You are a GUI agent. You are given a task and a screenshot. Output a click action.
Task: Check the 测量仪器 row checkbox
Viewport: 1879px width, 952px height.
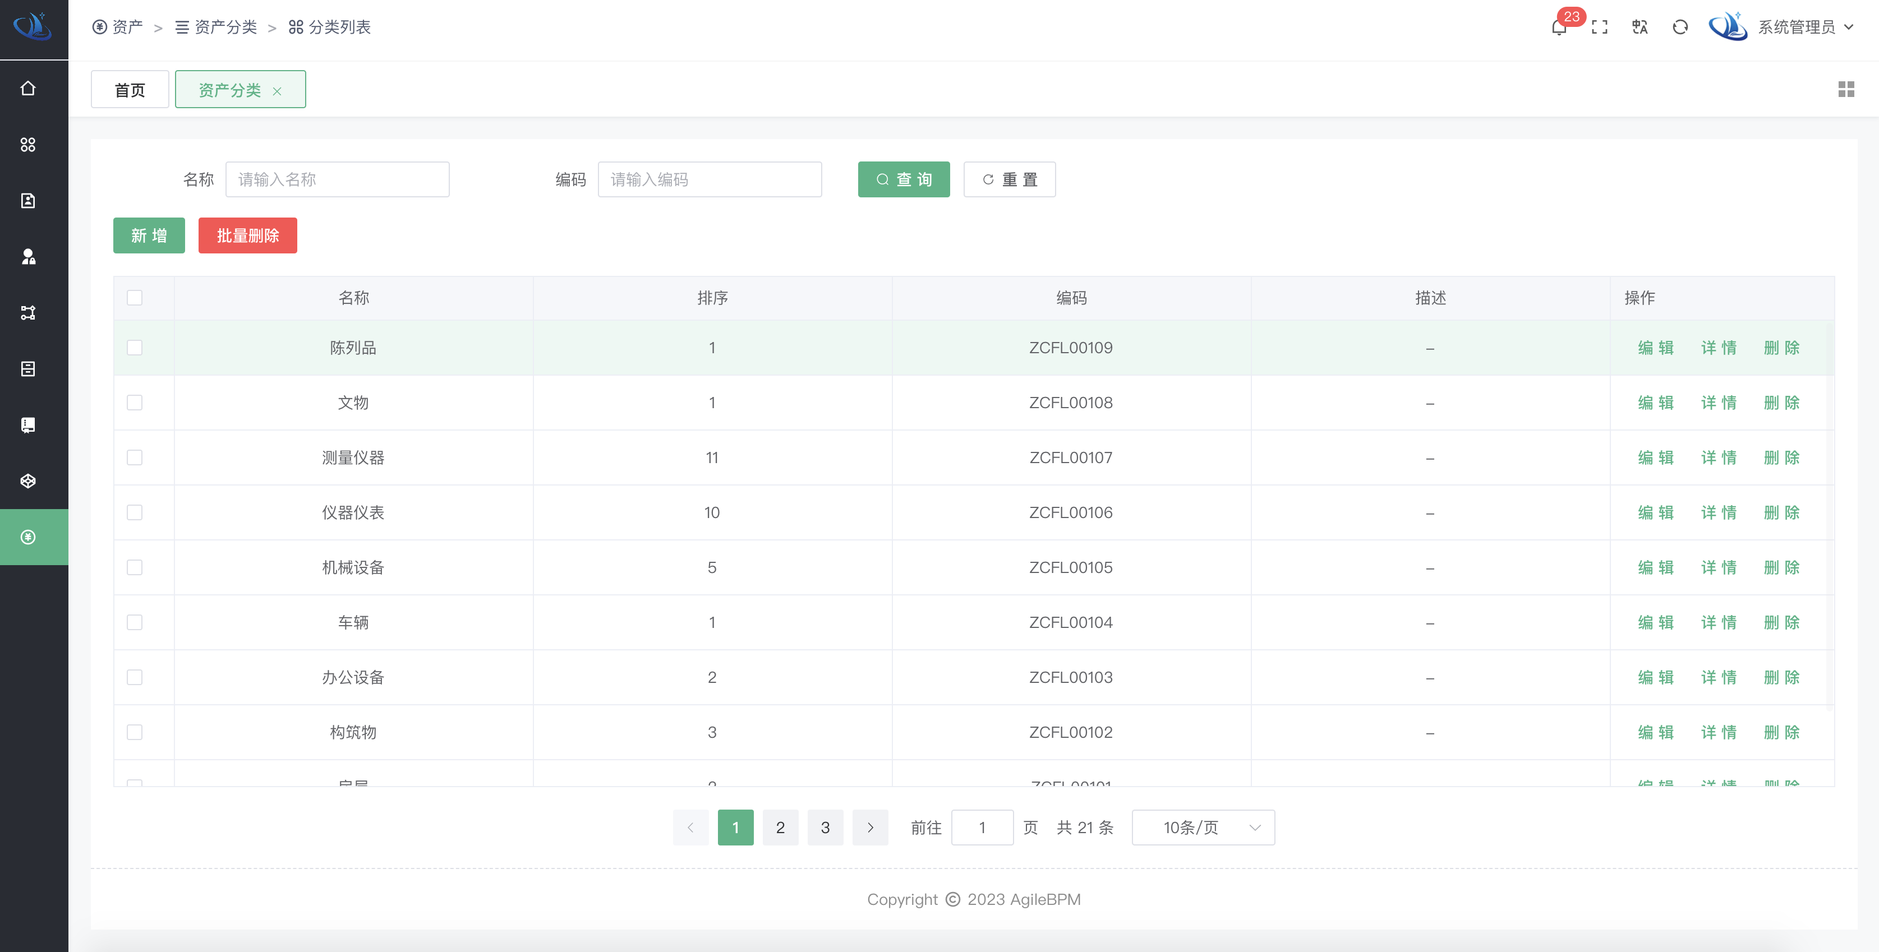(x=134, y=457)
